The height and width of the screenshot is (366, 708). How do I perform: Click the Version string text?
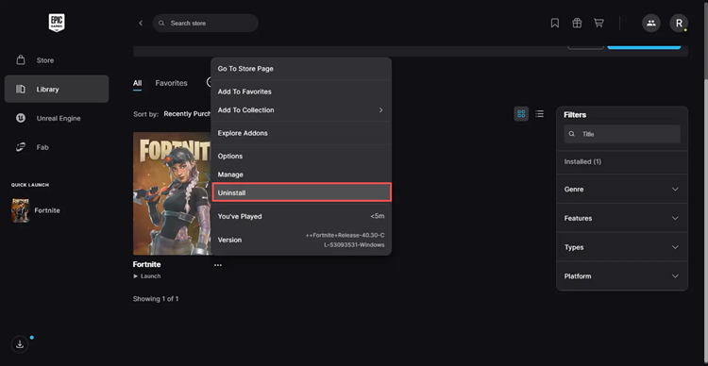[x=345, y=241]
